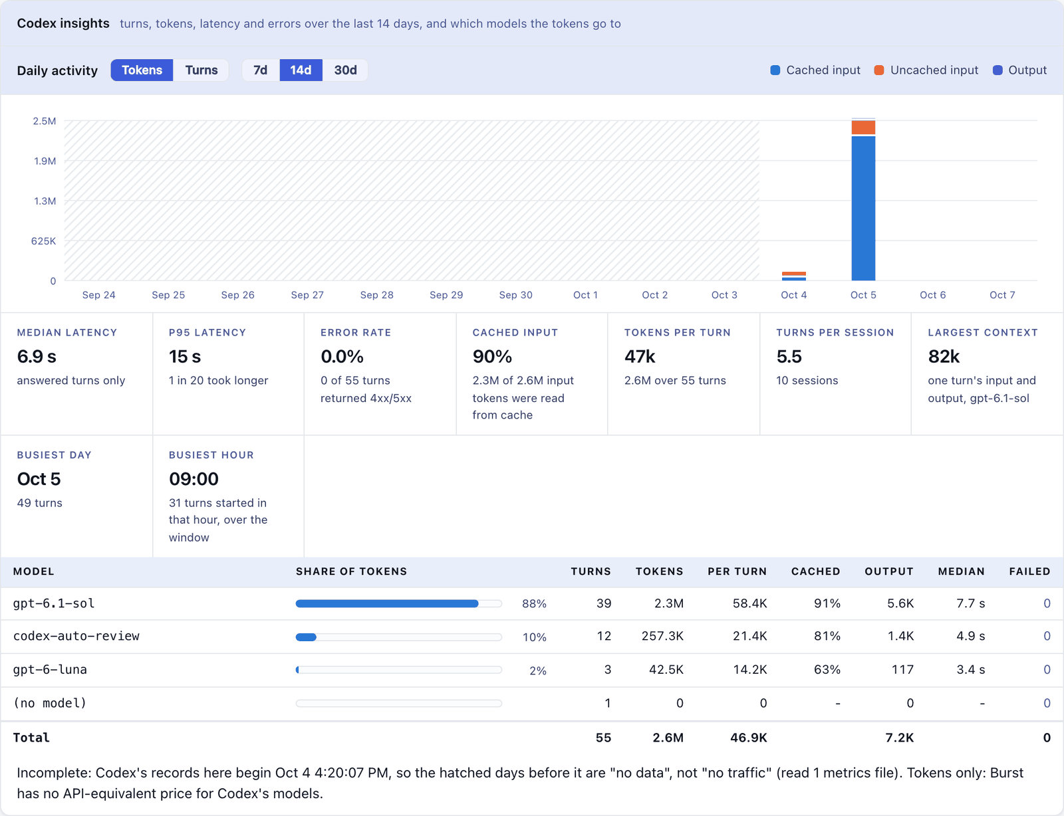Click the MODEL column header
This screenshot has width=1064, height=816.
click(x=34, y=571)
